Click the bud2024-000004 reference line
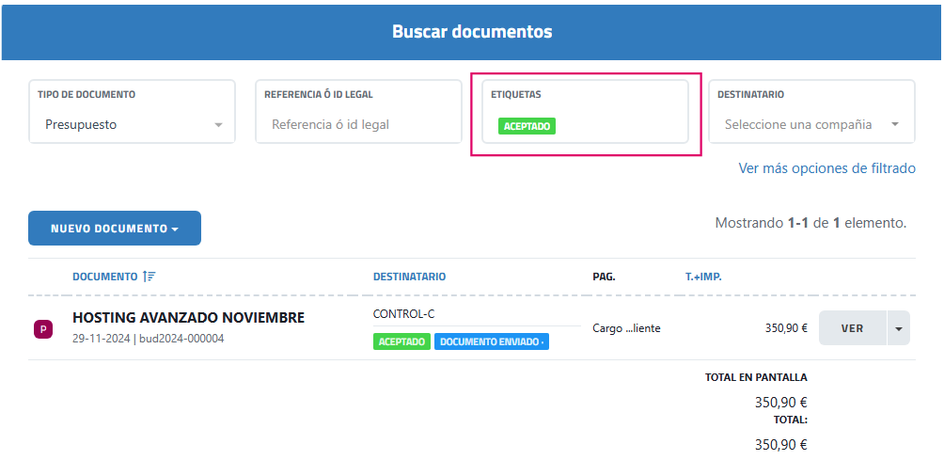 tap(148, 339)
